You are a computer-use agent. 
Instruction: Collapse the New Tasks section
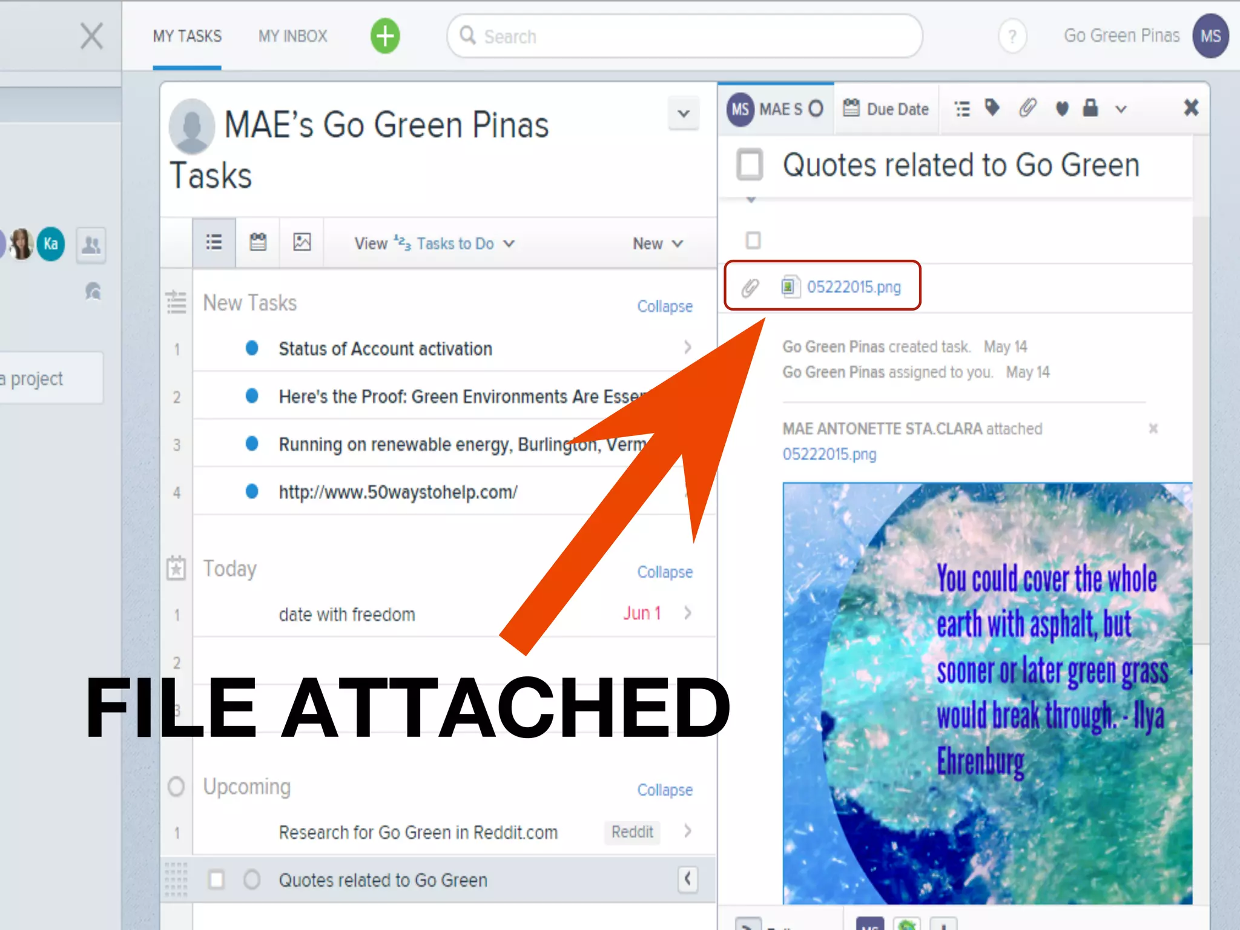(x=664, y=306)
